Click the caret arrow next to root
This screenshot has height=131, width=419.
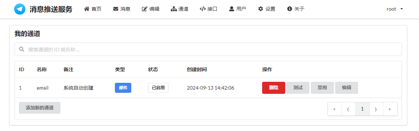pyautogui.click(x=401, y=9)
